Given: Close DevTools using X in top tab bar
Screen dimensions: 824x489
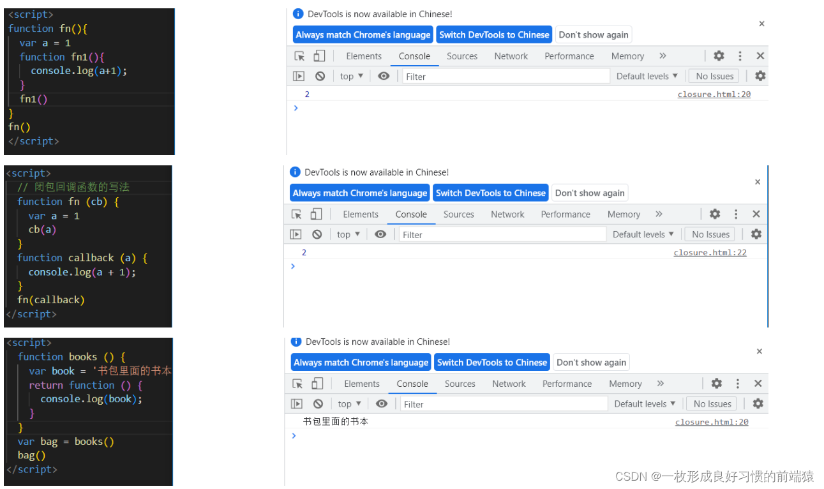Looking at the screenshot, I should (x=760, y=56).
